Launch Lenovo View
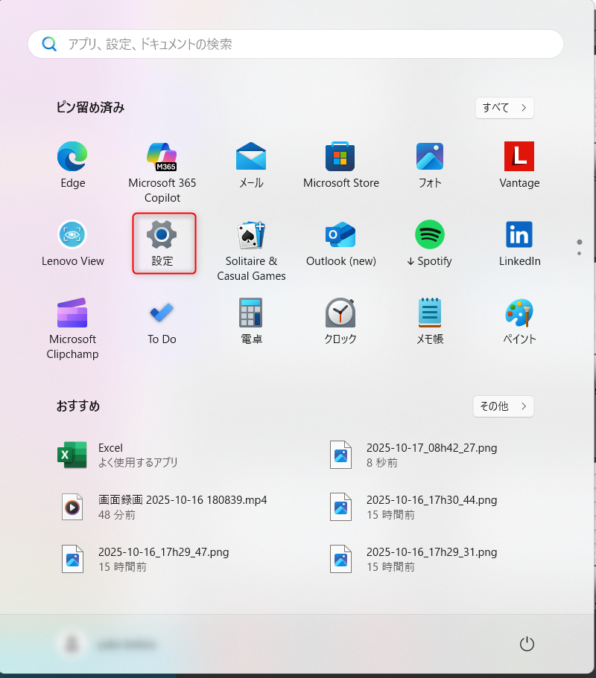The height and width of the screenshot is (678, 596). click(x=73, y=243)
